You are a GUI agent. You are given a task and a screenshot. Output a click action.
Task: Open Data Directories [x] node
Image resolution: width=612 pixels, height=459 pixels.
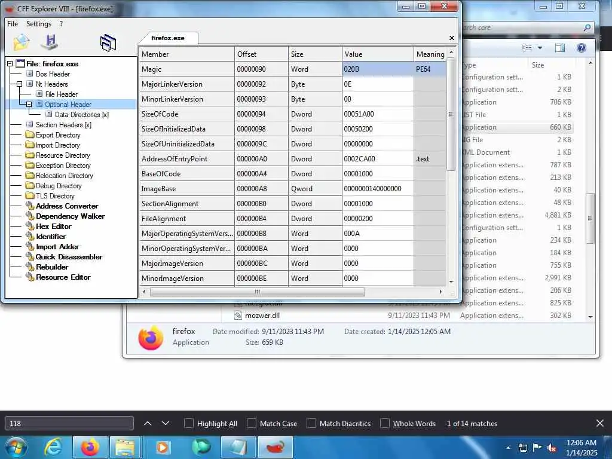[81, 115]
